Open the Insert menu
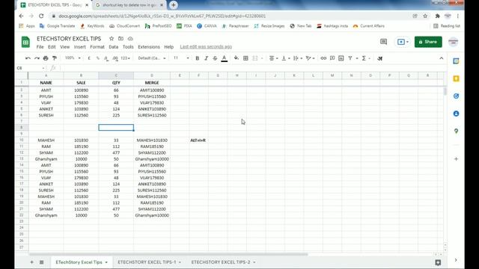The height and width of the screenshot is (269, 479). tap(80, 46)
